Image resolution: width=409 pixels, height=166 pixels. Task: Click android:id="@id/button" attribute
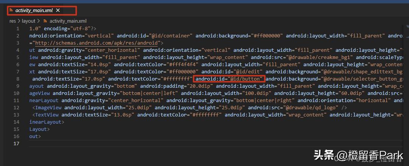pyautogui.click(x=229, y=79)
